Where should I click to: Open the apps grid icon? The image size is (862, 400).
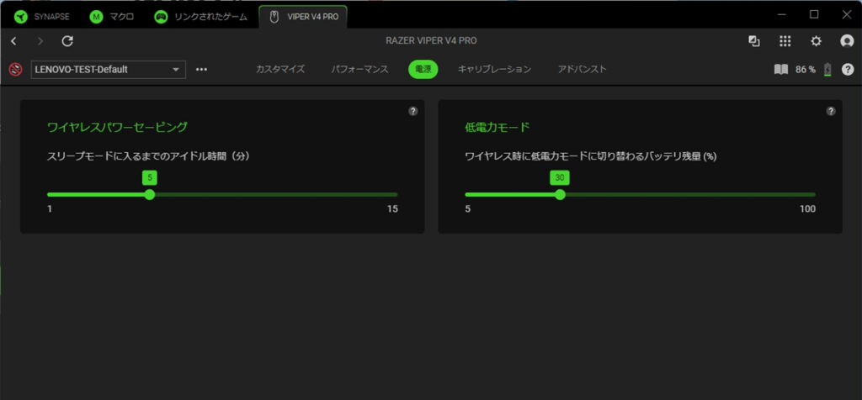[x=785, y=41]
